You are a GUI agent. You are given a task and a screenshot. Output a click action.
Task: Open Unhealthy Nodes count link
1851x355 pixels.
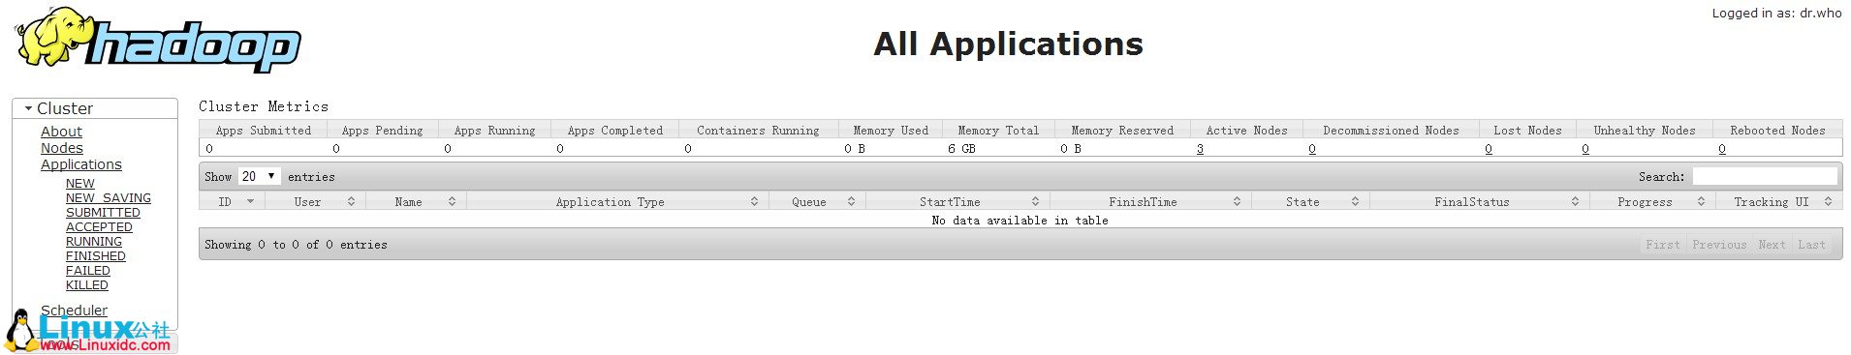[x=1585, y=149]
